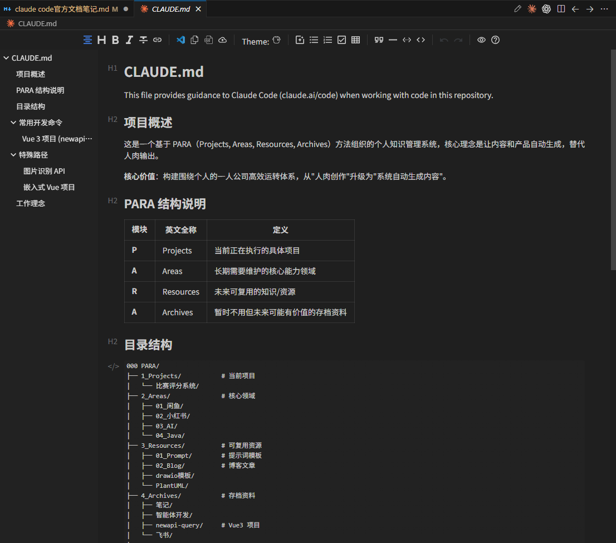Click the bold text 核心价值

point(139,177)
